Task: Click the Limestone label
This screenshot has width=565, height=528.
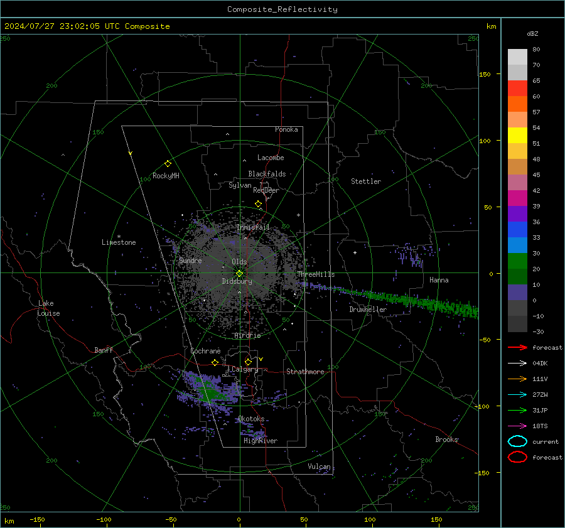Action: [x=119, y=242]
